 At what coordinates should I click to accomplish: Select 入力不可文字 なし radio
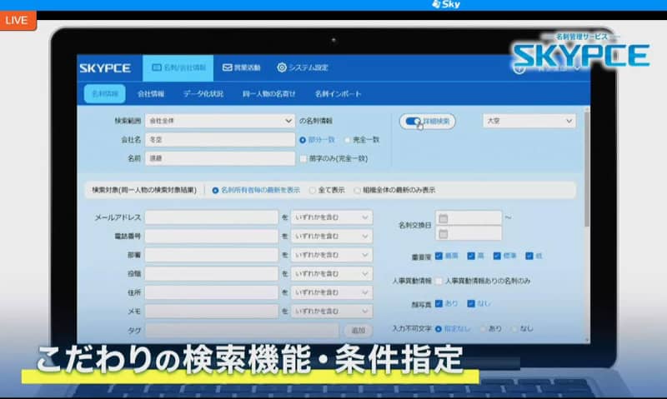click(514, 329)
